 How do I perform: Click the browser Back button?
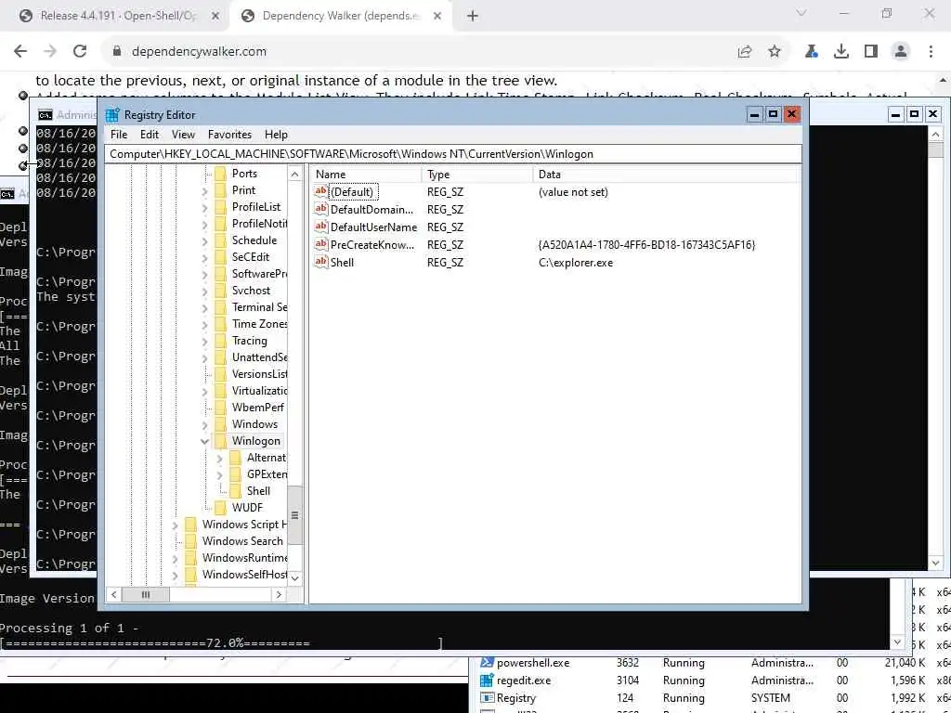pos(20,52)
